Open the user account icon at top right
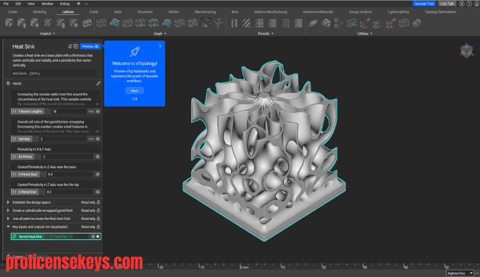This screenshot has width=480, height=277. [477, 3]
